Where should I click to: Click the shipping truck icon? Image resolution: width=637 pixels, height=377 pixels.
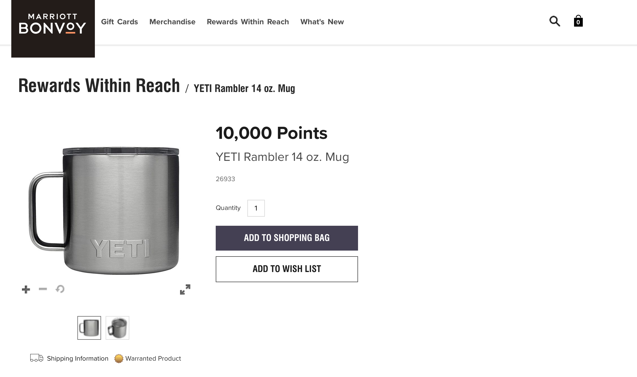pyautogui.click(x=36, y=358)
